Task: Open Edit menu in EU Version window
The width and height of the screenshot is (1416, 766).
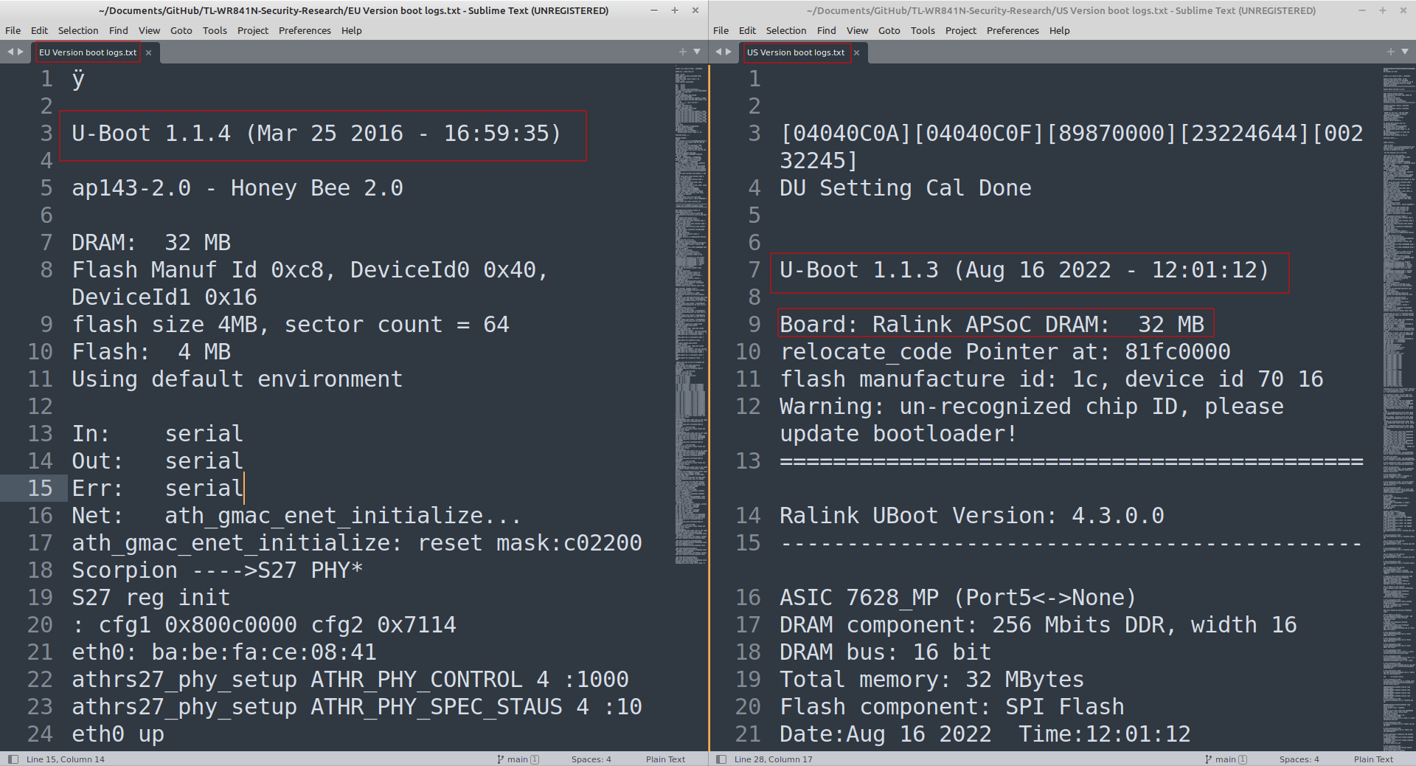Action: (x=39, y=30)
